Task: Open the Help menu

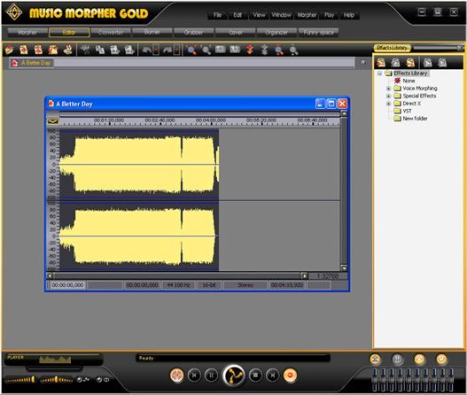Action: coord(349,15)
